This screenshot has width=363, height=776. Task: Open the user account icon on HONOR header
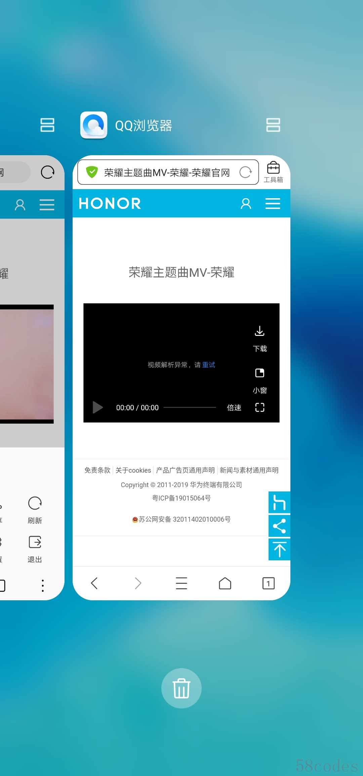[246, 204]
